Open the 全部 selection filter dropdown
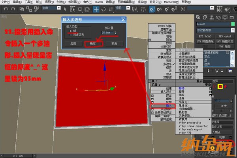This screenshot has width=237, height=158. (x=59, y=8)
